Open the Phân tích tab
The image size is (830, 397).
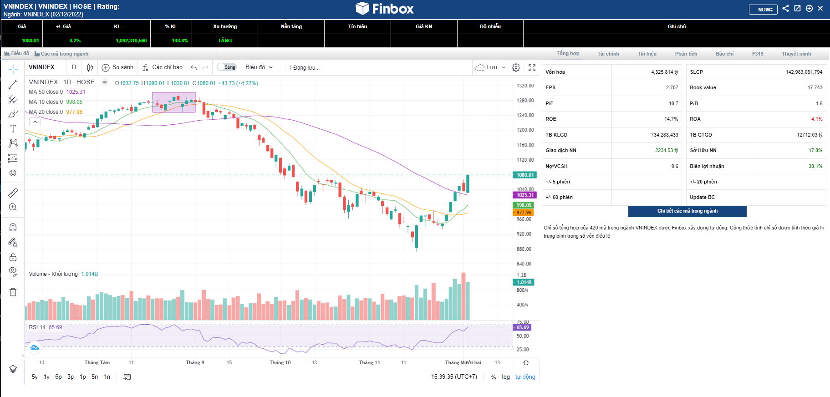coord(686,54)
